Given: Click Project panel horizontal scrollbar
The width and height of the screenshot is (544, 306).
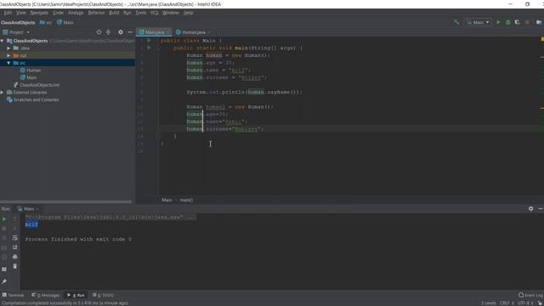Looking at the screenshot, I should [66, 201].
